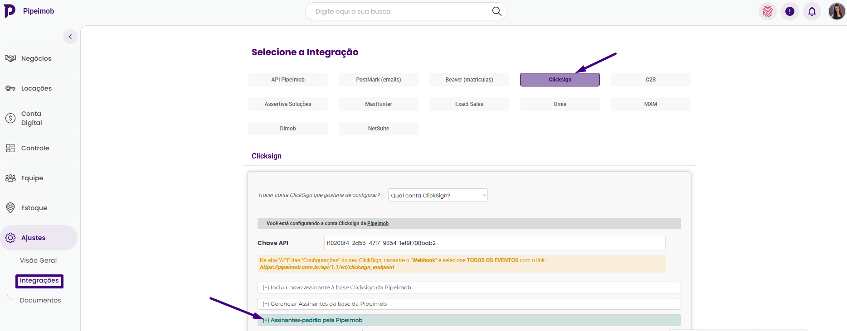847x331 pixels.
Task: Open Negócios from the sidebar
Action: pos(36,58)
